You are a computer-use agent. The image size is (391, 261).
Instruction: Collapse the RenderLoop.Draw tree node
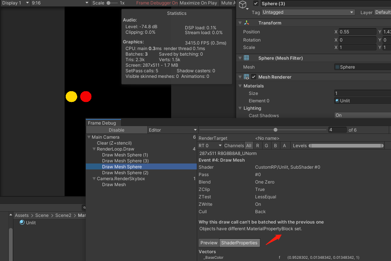pos(94,149)
